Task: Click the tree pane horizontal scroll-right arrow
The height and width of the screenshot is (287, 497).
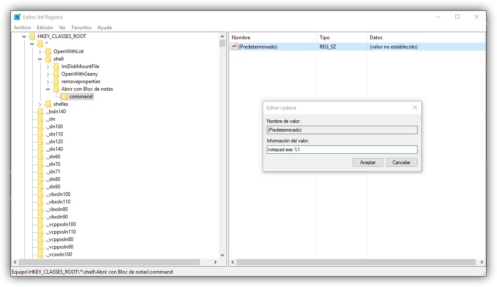Action: click(x=215, y=262)
